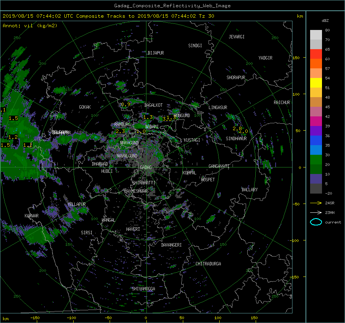Click the -150 tick on bottom axis

pyautogui.click(x=35, y=318)
